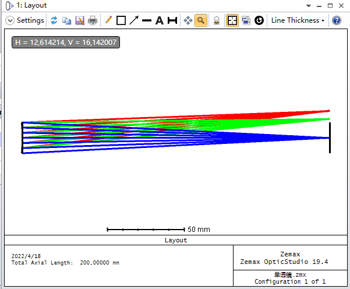This screenshot has height=289, width=350.
Task: Click the red ray bundle focus
Action: pyautogui.click(x=328, y=111)
